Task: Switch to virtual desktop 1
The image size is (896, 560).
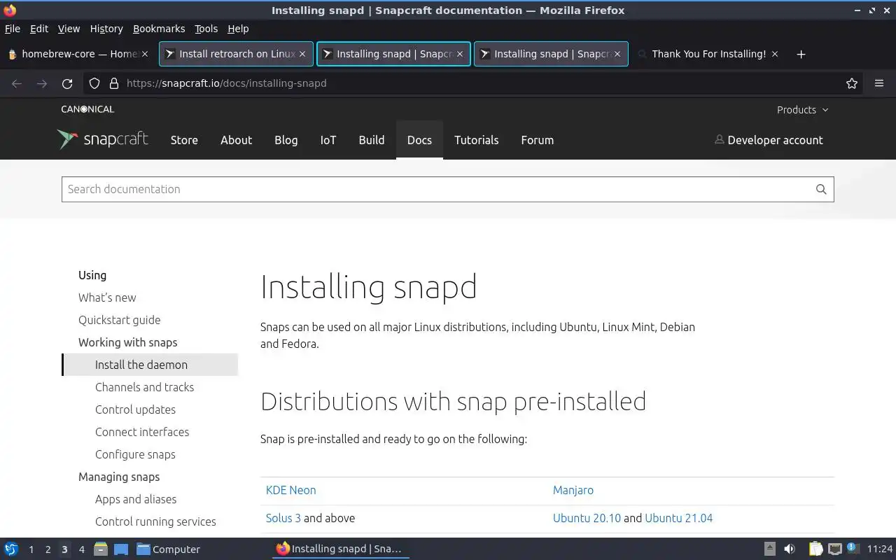Action: click(x=31, y=549)
